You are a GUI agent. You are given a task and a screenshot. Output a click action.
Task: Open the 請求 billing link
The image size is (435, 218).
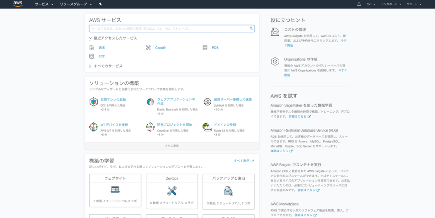(x=102, y=48)
